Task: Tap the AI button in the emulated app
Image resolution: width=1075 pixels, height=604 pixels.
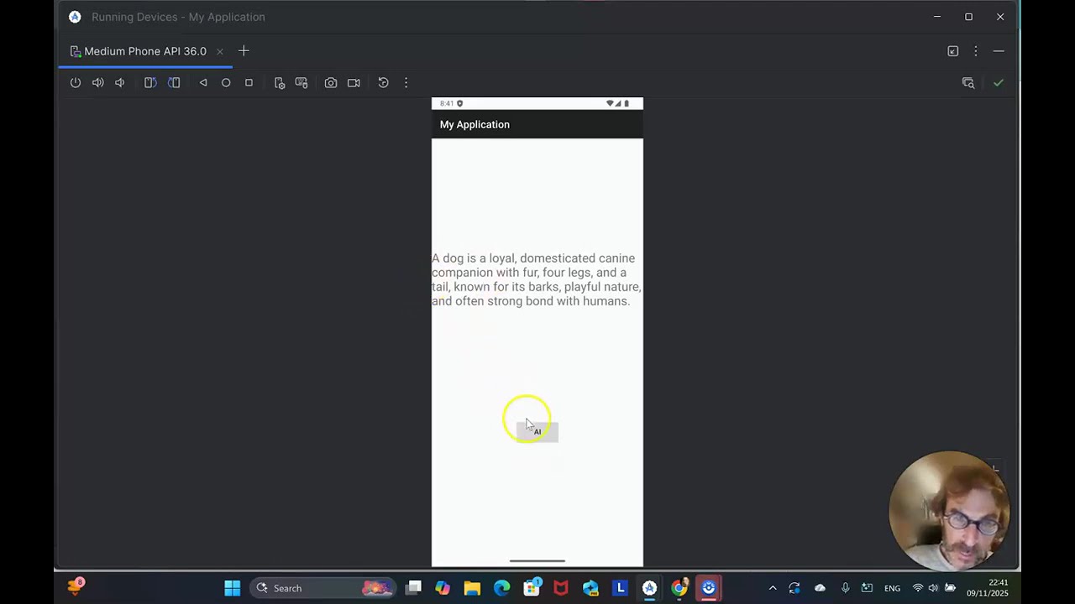Action: [x=537, y=431]
